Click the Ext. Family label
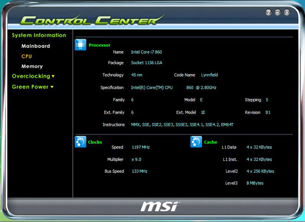The height and width of the screenshot is (222, 305). pyautogui.click(x=114, y=112)
